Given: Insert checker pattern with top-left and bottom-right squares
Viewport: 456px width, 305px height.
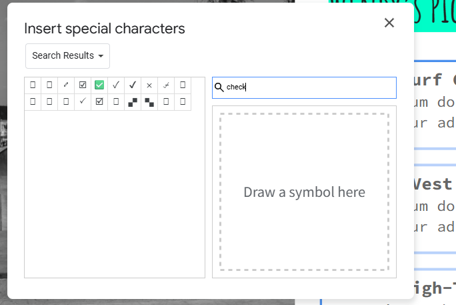Looking at the screenshot, I should (x=149, y=102).
